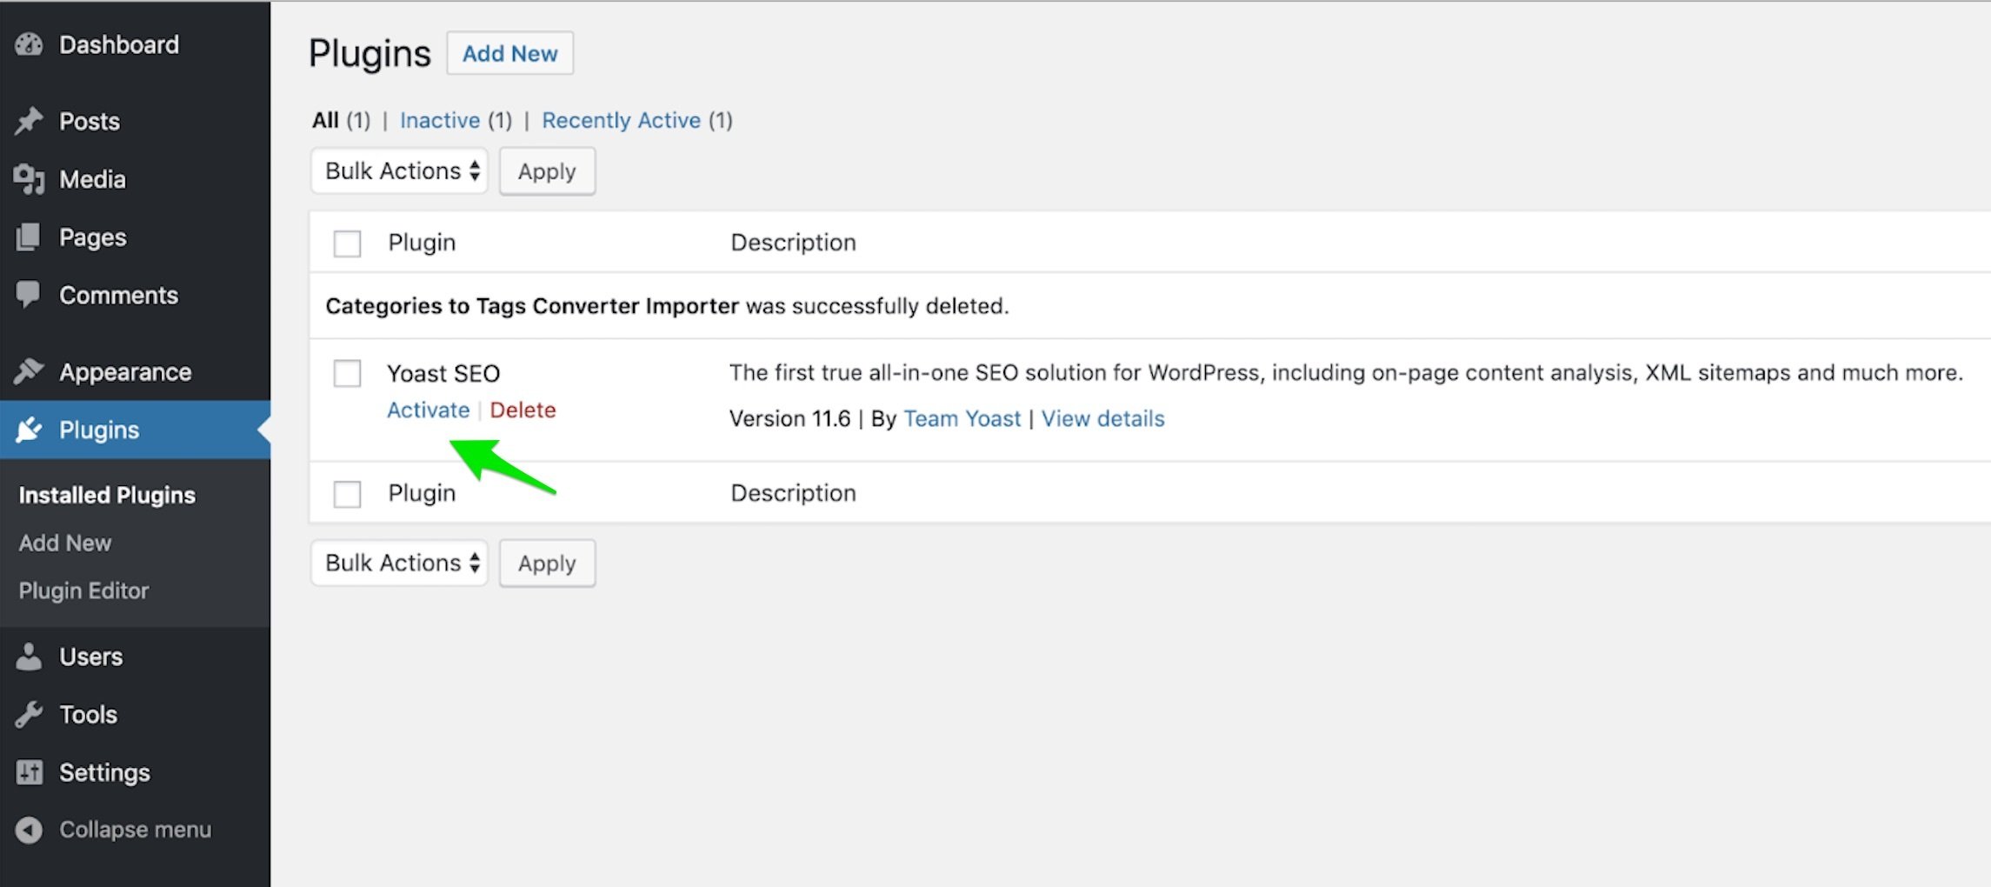Check the select-all box in table header

pyautogui.click(x=347, y=243)
